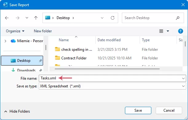
Task: Open the Organize menu
Action: click(x=15, y=31)
